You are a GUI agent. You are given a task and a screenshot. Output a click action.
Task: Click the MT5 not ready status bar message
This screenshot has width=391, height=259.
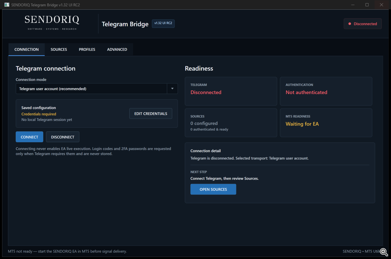pyautogui.click(x=67, y=251)
